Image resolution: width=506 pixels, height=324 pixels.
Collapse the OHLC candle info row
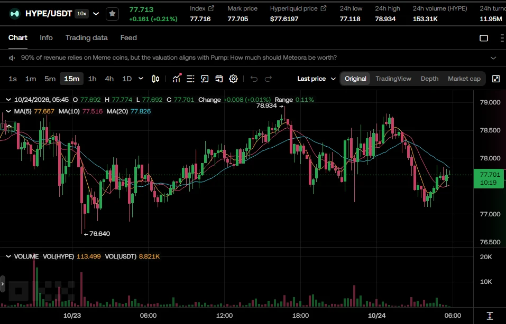tap(8, 100)
